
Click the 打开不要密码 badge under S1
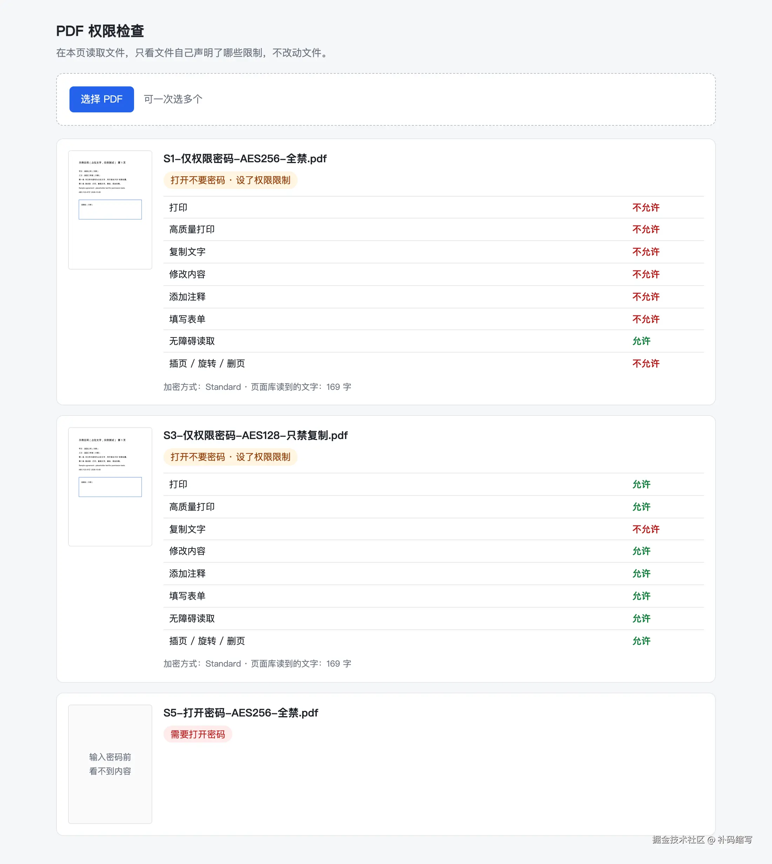click(230, 181)
